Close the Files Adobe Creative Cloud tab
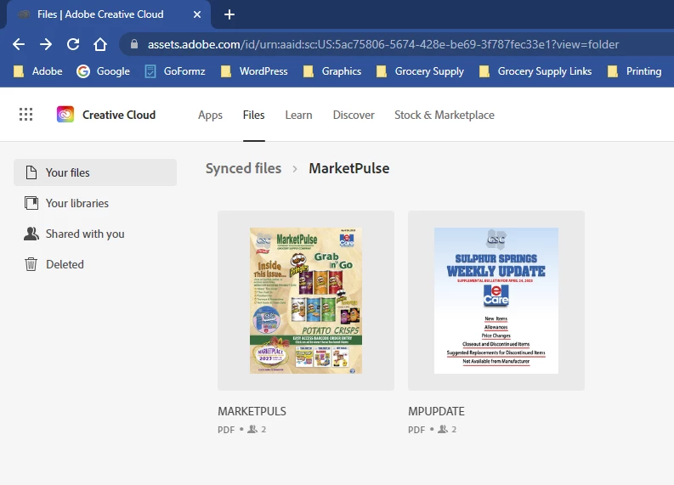The width and height of the screenshot is (674, 485). (x=197, y=14)
